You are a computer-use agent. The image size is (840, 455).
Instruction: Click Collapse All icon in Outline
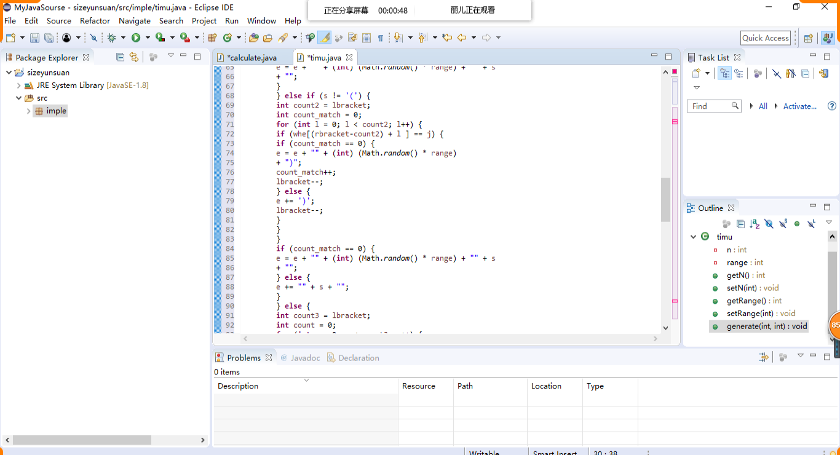pyautogui.click(x=740, y=224)
